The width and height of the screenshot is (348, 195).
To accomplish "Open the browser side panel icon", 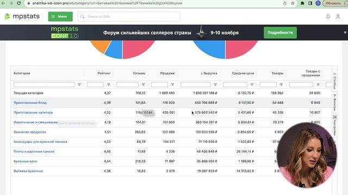I will pos(310,3).
